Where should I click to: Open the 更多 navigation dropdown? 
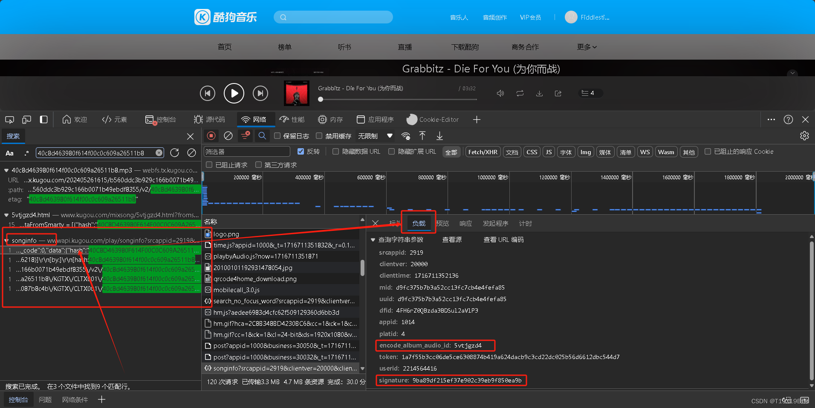click(x=587, y=47)
